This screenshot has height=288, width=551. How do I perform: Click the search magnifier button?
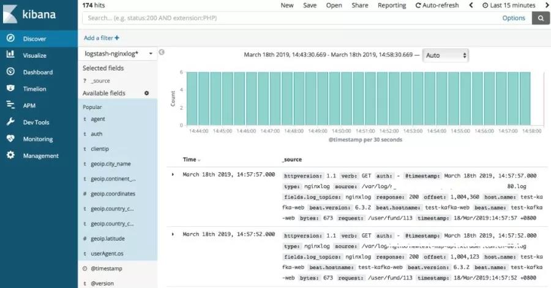[541, 18]
